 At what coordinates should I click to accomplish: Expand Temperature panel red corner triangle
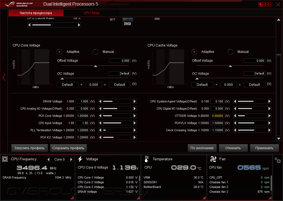(204, 198)
